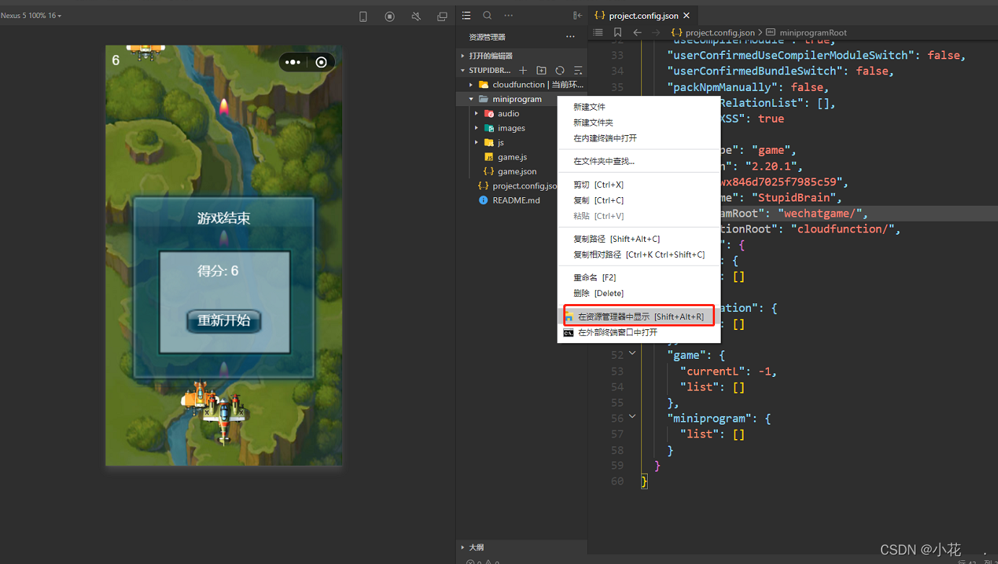Click the bookmark icon in editor breadcrumb bar

click(617, 32)
